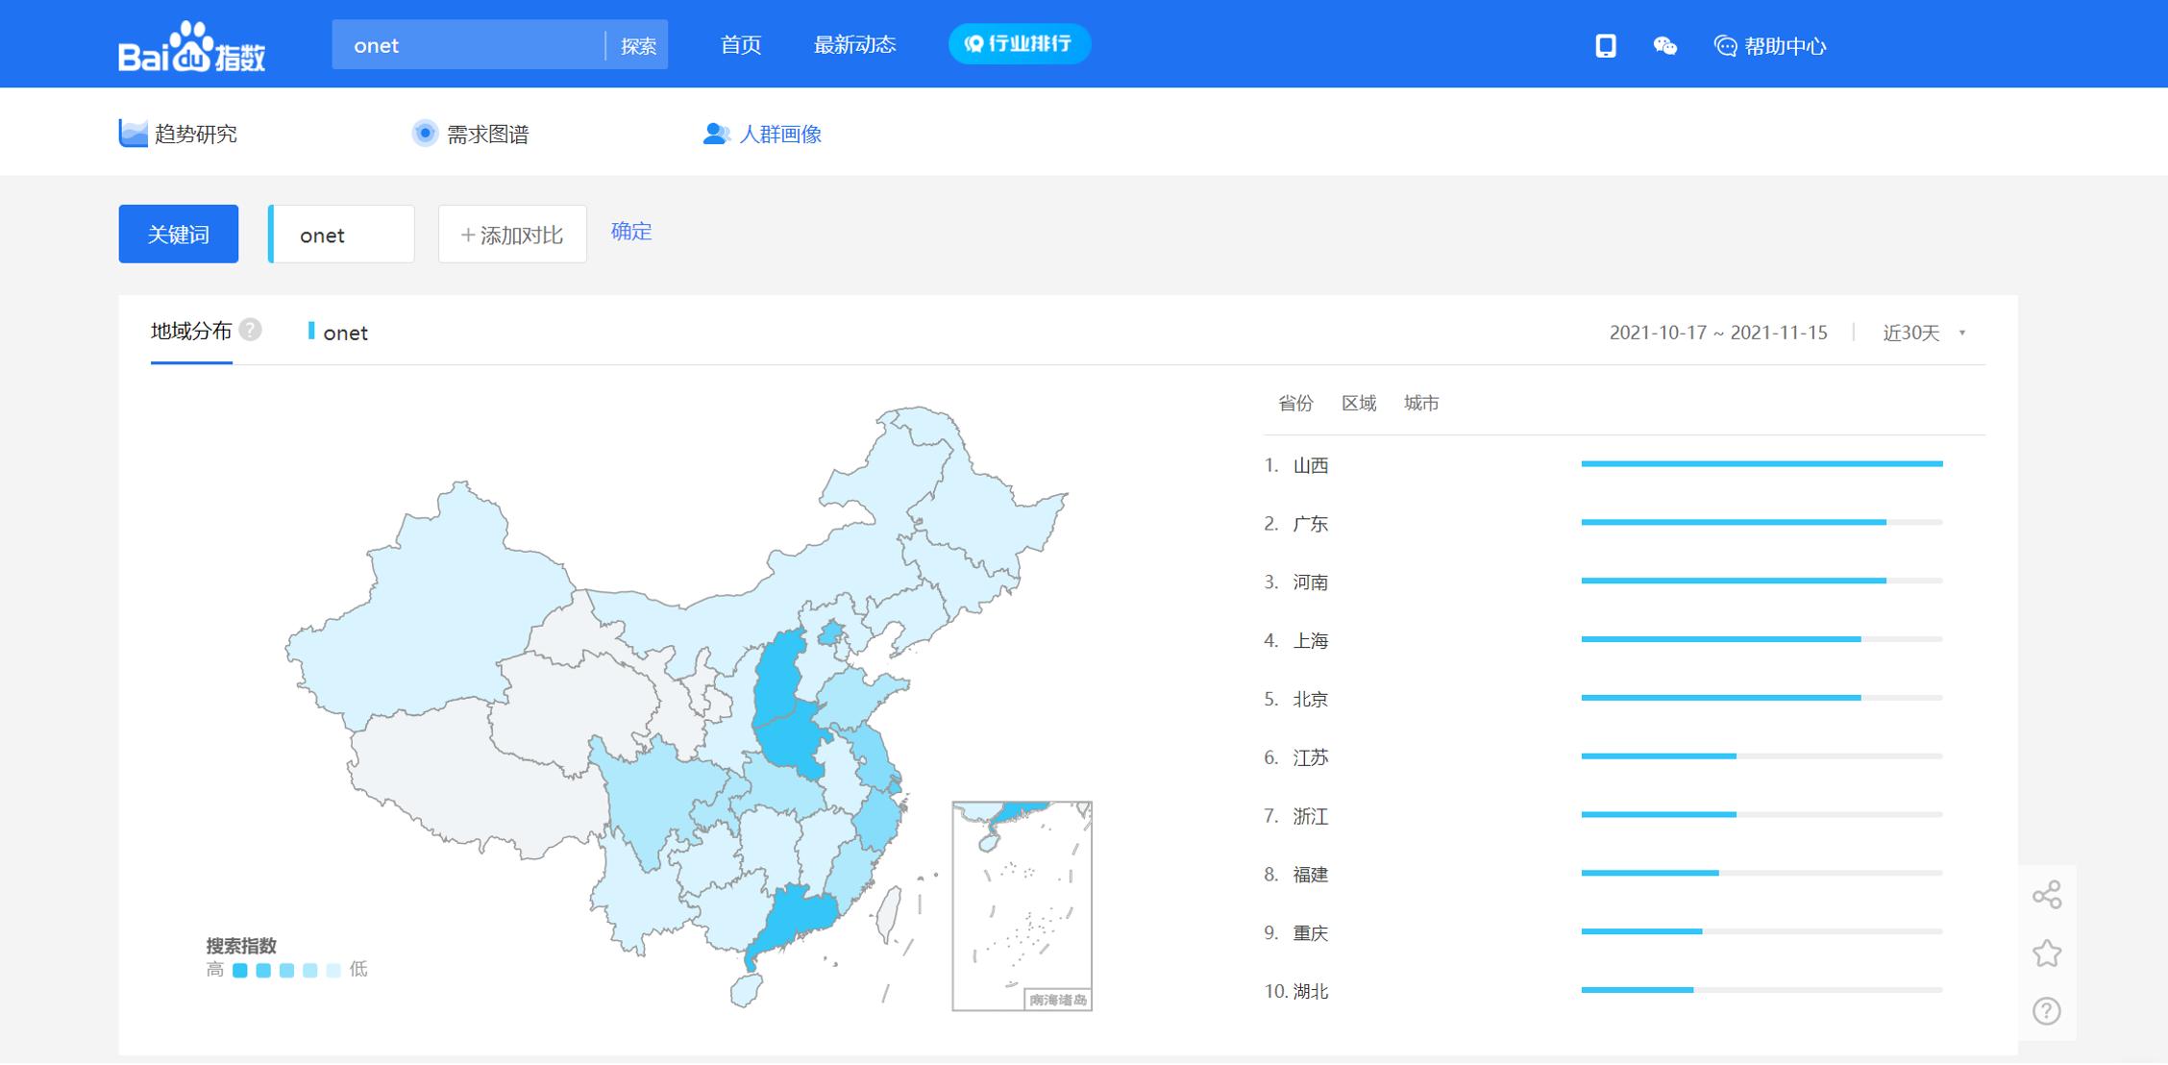Screen dimensions: 2168x1065
Task: Click the help tooltip beside 地域分布
Action: coord(251,331)
